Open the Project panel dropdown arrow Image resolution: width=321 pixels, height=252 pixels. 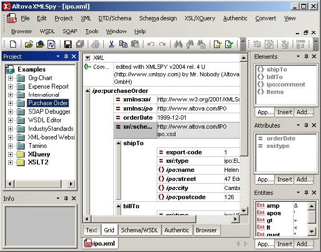pos(58,56)
